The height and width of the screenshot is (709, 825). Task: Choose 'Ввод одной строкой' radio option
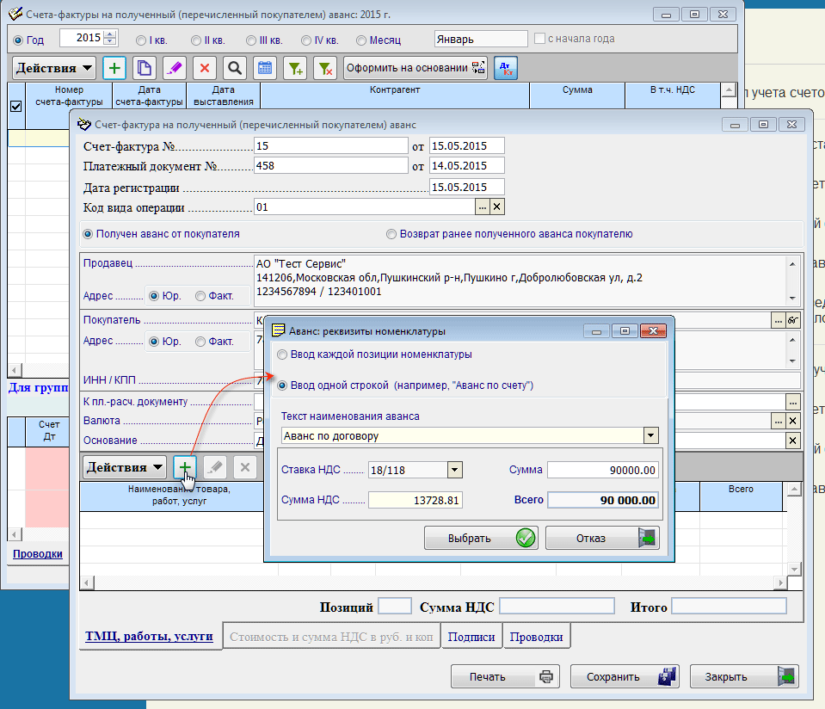pyautogui.click(x=282, y=385)
